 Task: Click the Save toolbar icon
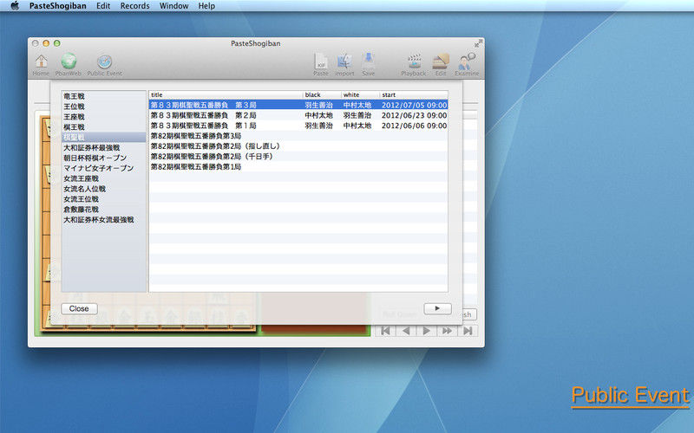coord(368,64)
